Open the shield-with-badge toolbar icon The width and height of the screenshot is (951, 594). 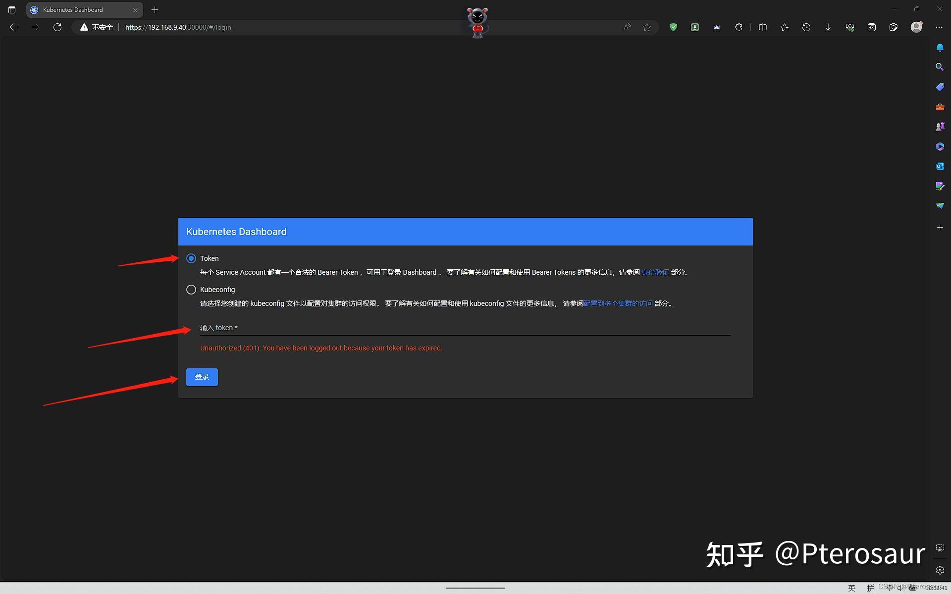point(894,27)
